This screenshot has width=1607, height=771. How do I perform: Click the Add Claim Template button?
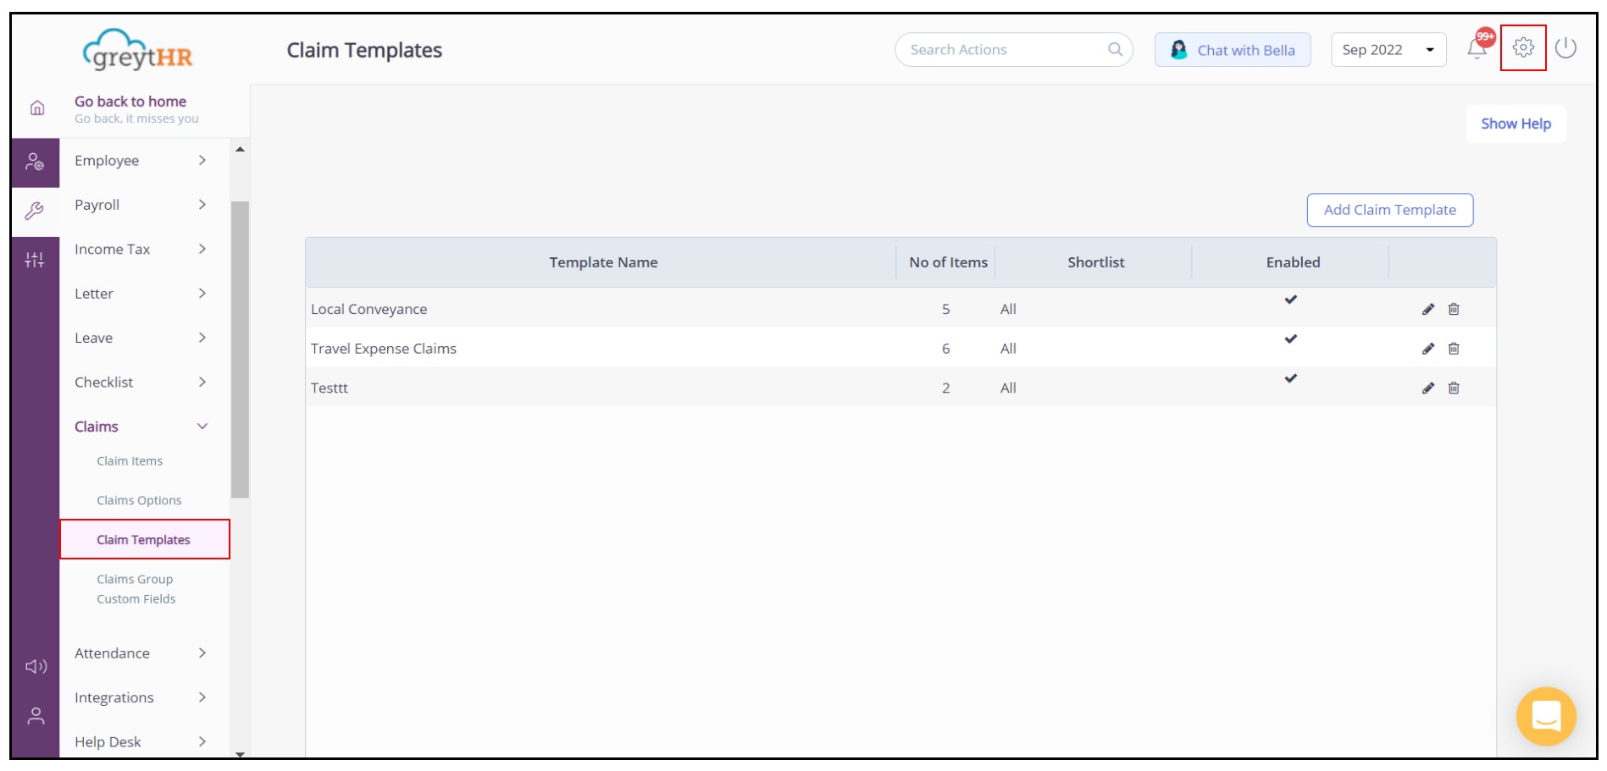[1390, 209]
